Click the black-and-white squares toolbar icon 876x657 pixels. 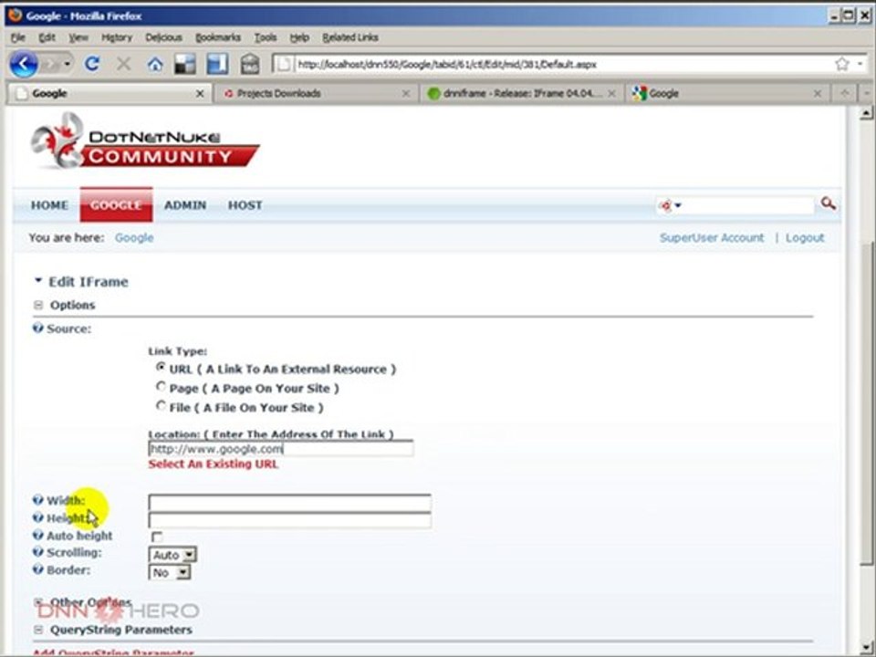point(184,64)
